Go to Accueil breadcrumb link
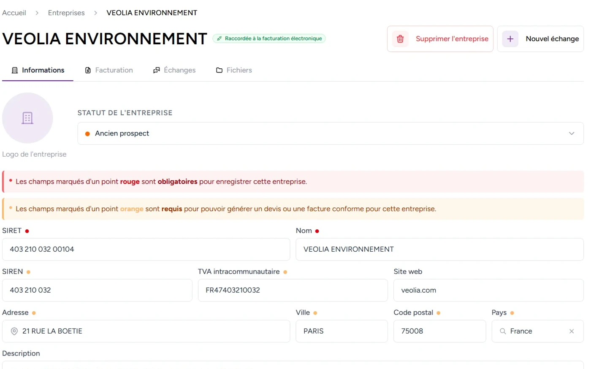This screenshot has width=591, height=369. (x=14, y=13)
